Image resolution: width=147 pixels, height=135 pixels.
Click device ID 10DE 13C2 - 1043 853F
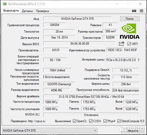pos(122,50)
